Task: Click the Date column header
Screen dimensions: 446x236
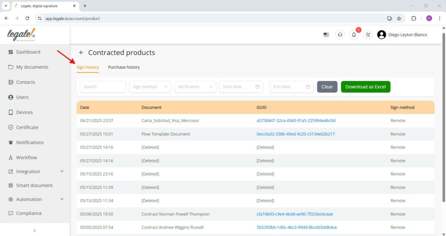Action: coord(84,108)
